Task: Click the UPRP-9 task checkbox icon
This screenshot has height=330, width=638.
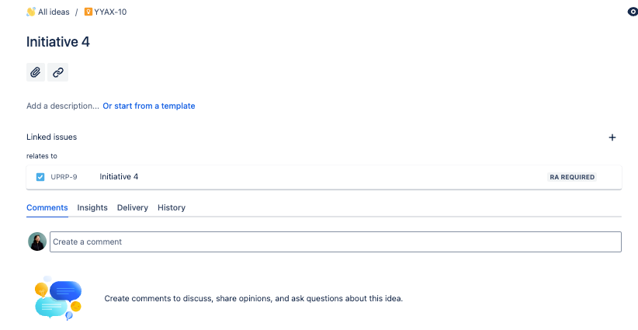Action: click(40, 177)
